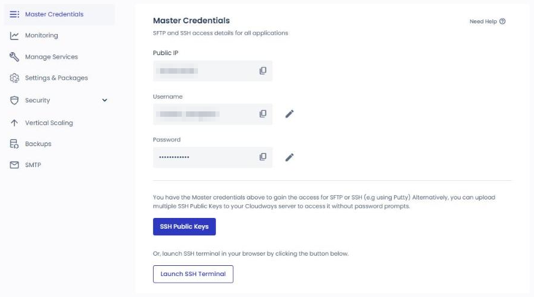Click the Backups icon in sidebar
Viewport: 534px width, 297px height.
click(14, 144)
